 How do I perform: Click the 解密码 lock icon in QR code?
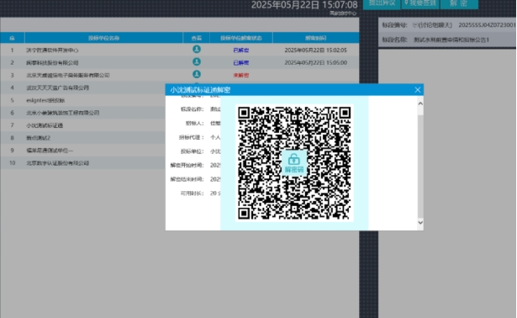293,163
